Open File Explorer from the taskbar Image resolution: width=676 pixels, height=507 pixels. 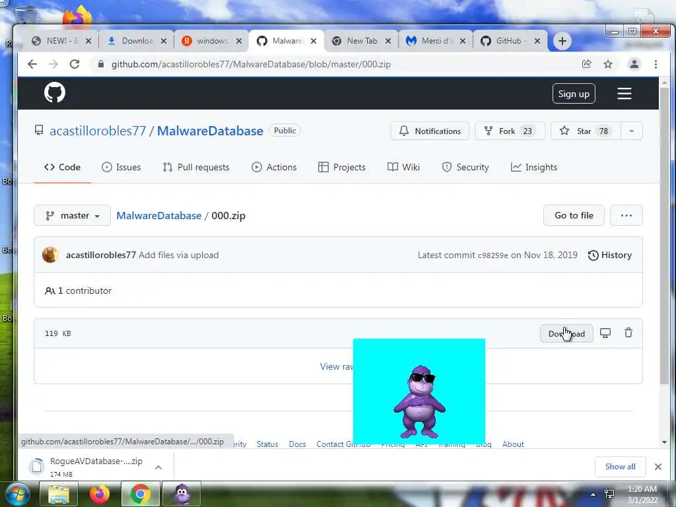click(59, 494)
